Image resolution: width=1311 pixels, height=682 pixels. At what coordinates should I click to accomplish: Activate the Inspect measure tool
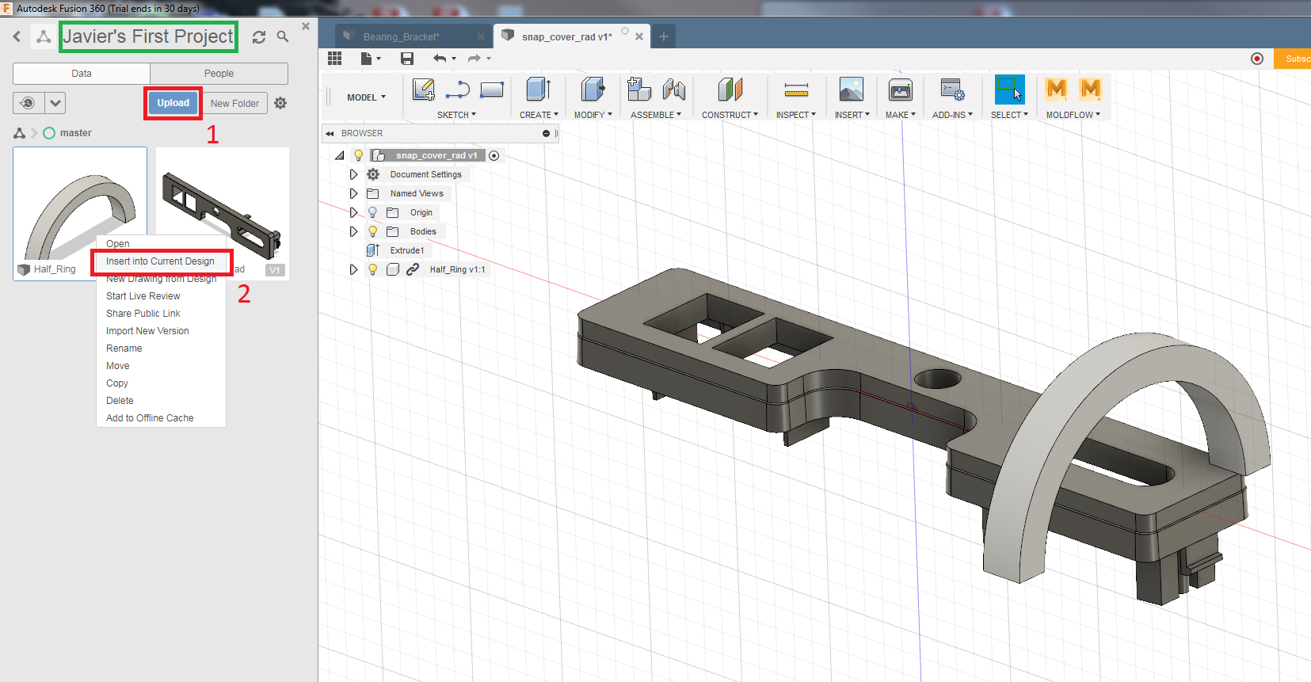pos(796,90)
